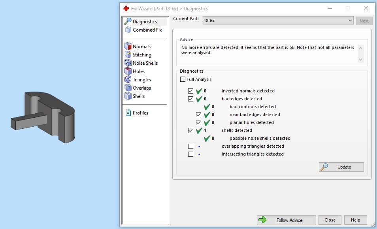Click the Next button
The image size is (377, 229).
tap(364, 21)
